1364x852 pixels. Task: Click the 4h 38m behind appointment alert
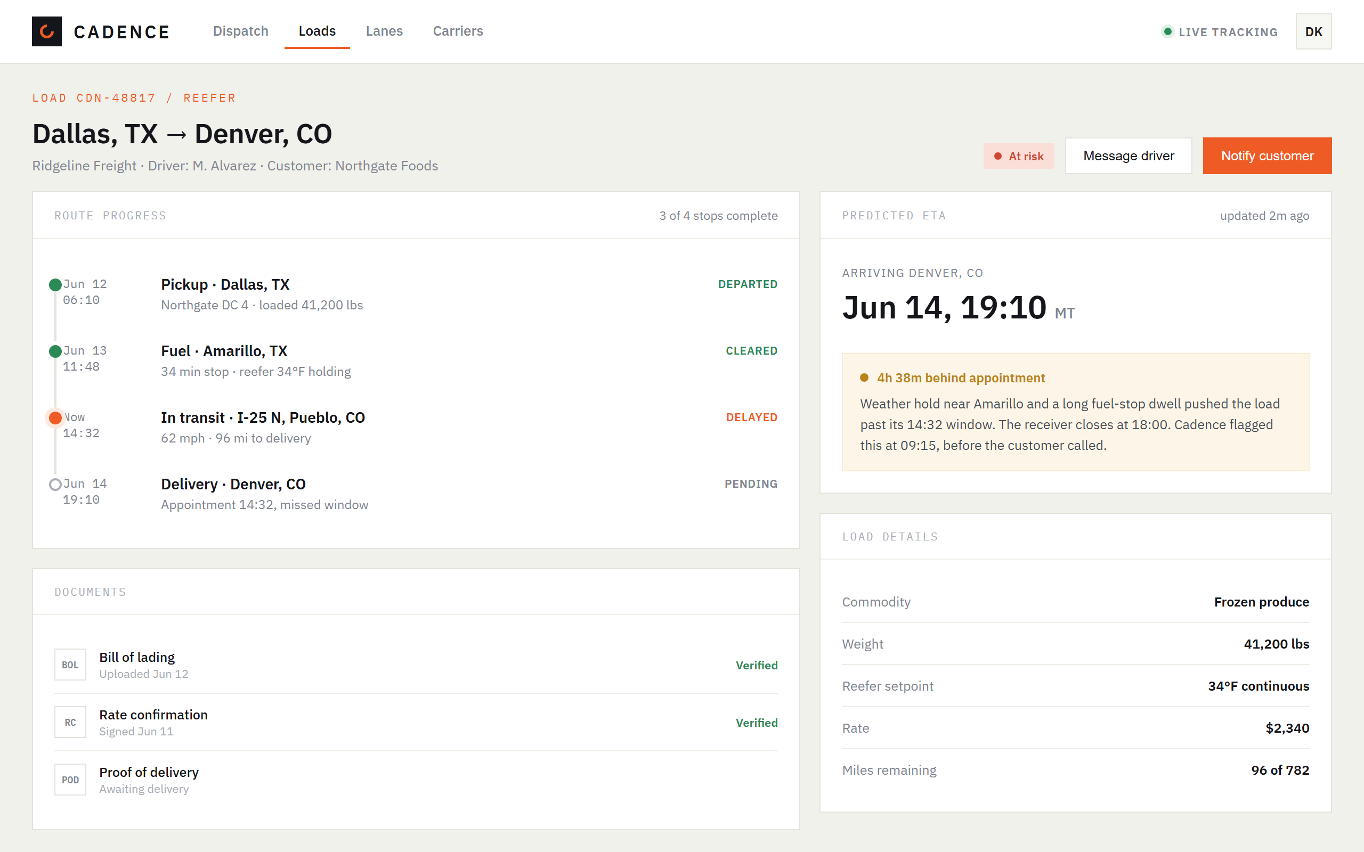click(961, 378)
